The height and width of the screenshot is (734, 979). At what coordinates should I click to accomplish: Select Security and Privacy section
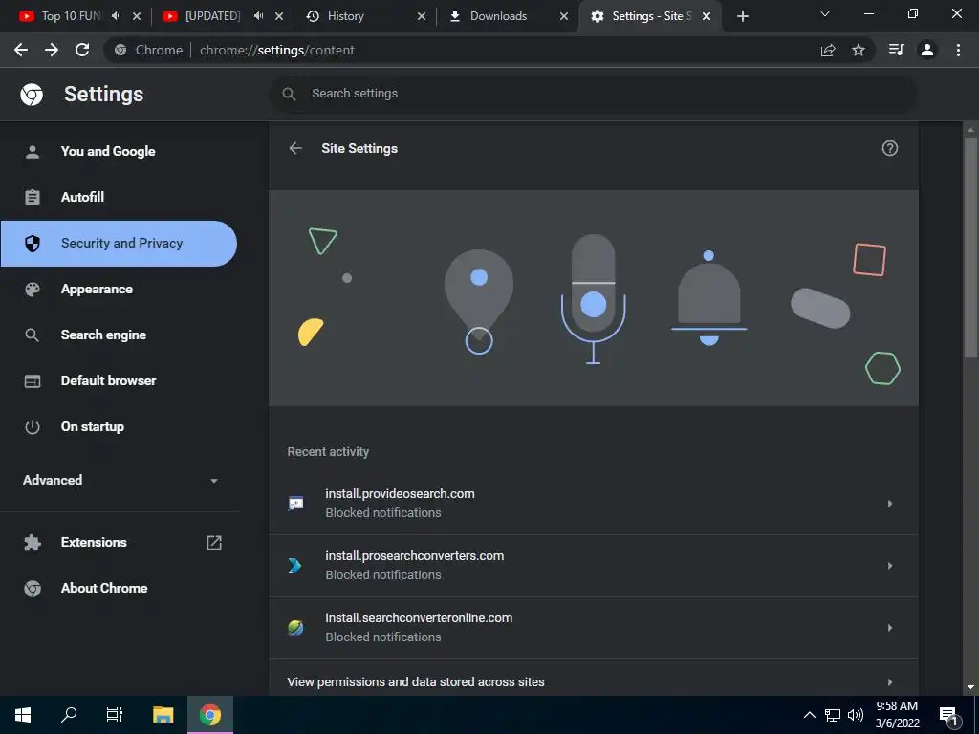pyautogui.click(x=119, y=244)
